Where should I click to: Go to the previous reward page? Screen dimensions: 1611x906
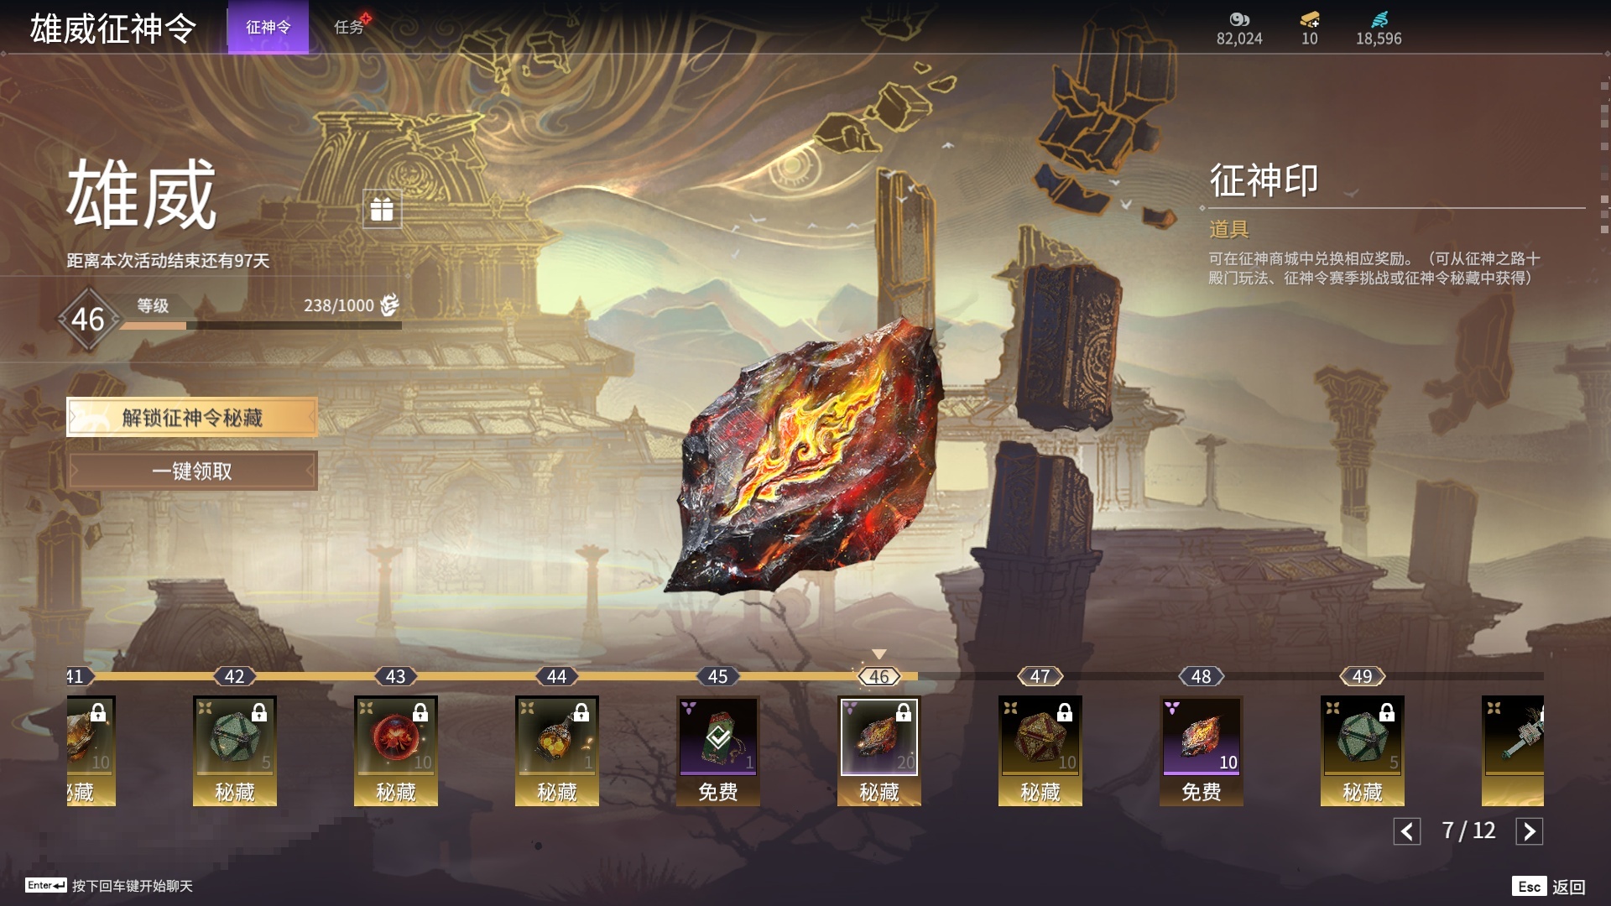1407,831
